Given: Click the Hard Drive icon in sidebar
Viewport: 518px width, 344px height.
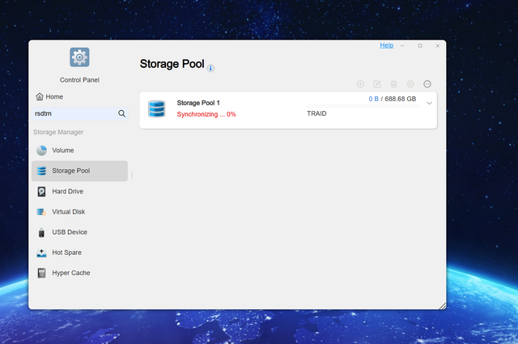Looking at the screenshot, I should (41, 191).
